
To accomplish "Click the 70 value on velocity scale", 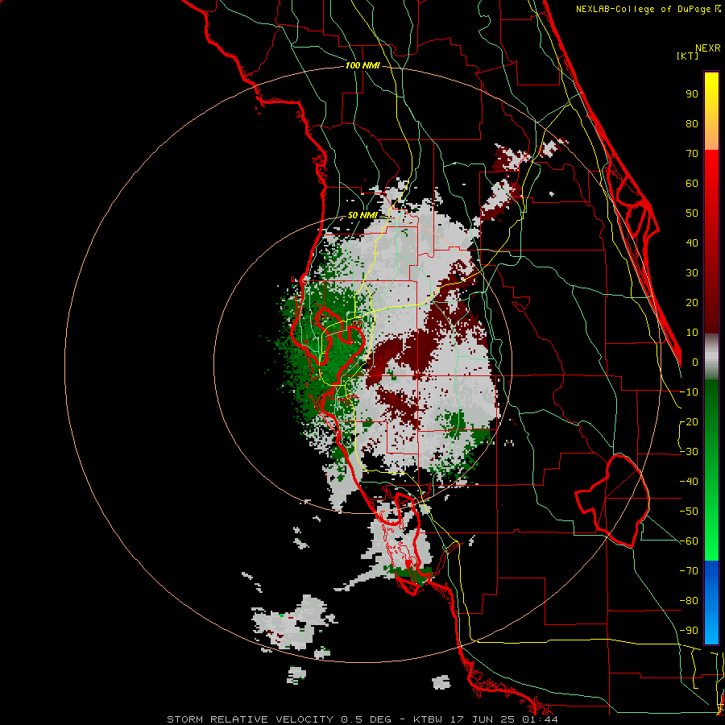I will coord(692,154).
